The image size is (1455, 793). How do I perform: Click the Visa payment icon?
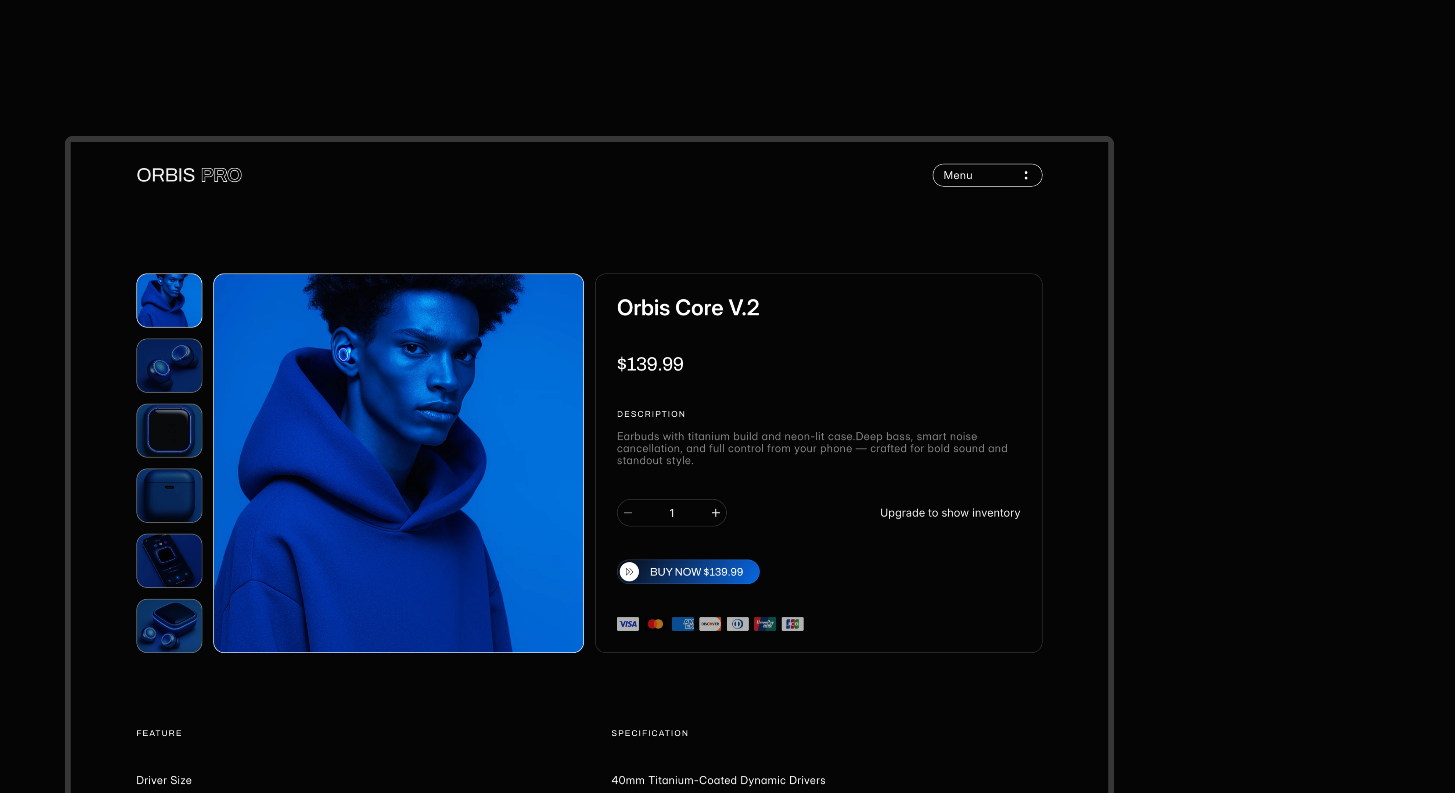tap(628, 624)
